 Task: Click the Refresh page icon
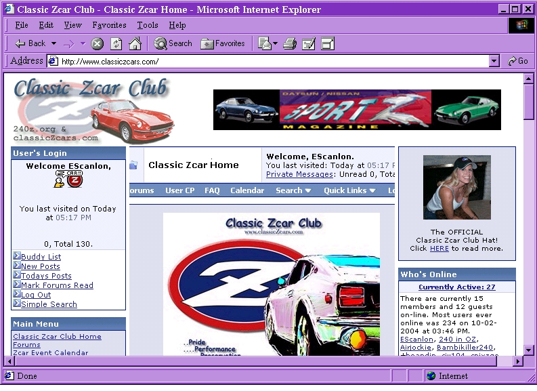coord(116,44)
